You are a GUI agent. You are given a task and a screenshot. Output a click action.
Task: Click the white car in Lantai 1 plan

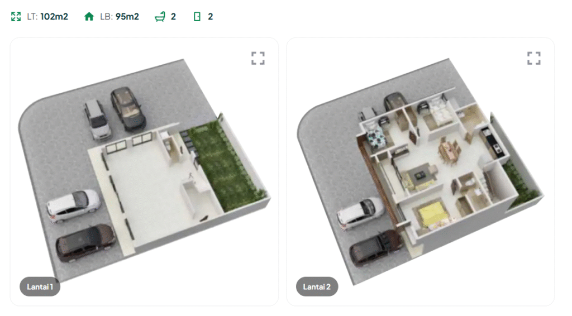(73, 205)
